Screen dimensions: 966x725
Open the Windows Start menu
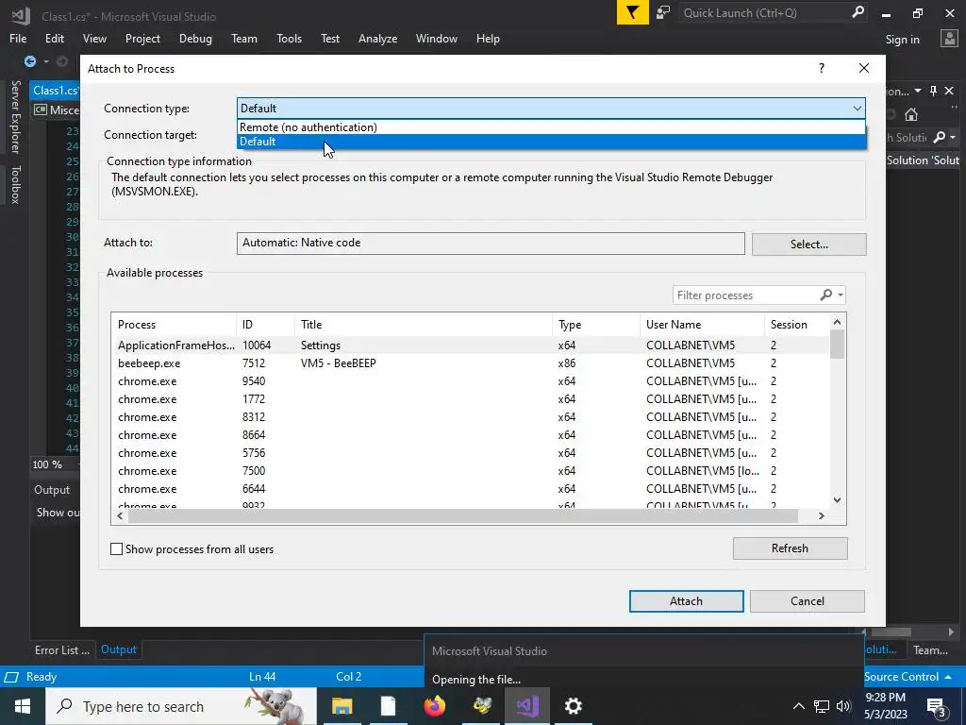pyautogui.click(x=23, y=706)
